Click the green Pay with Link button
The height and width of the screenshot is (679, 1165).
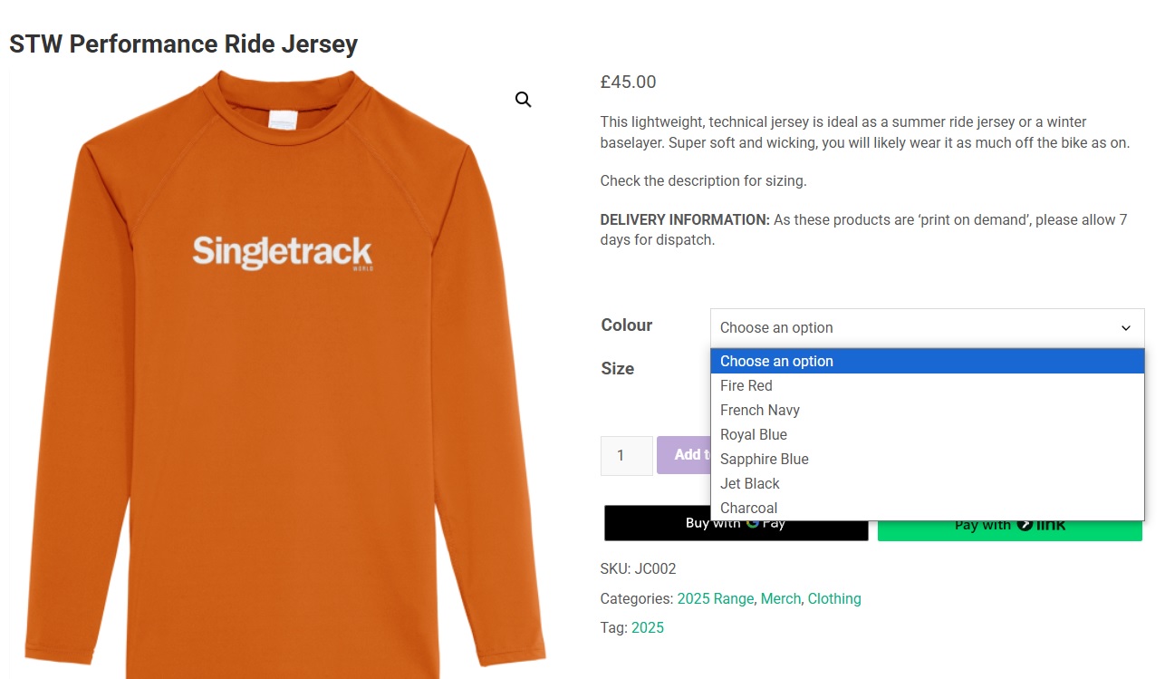[1009, 529]
